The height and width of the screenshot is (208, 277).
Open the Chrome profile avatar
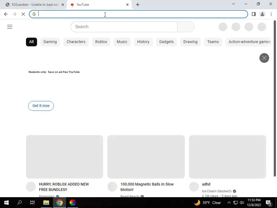262,14
